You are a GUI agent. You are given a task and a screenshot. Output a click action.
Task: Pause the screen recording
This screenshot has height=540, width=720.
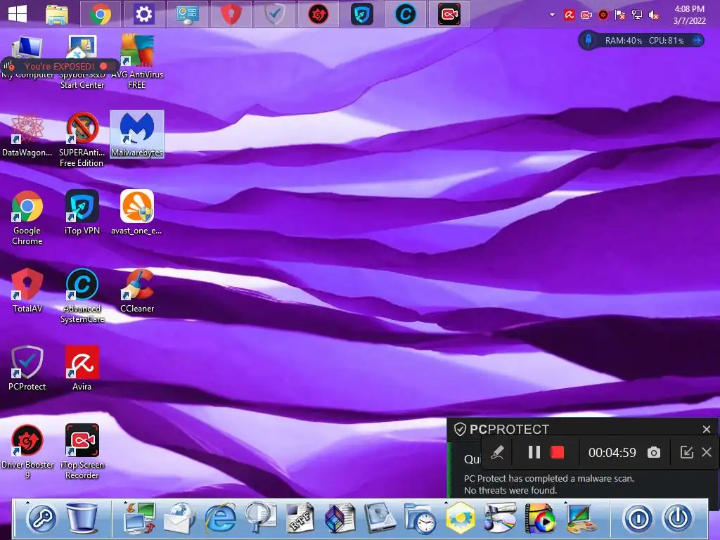point(534,452)
